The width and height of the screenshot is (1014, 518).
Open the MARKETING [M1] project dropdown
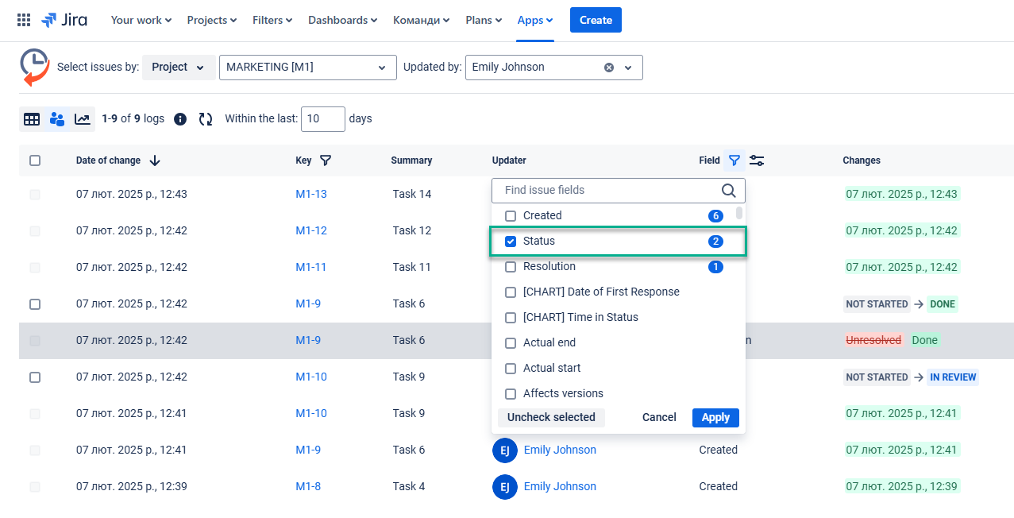(x=307, y=68)
